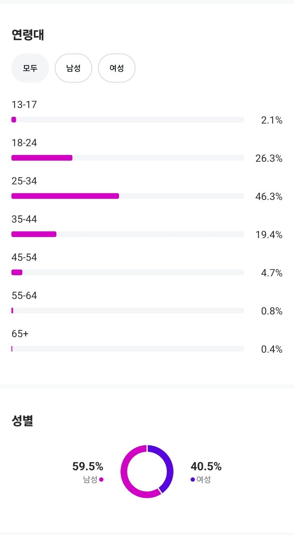The height and width of the screenshot is (535, 294).
Task: Click the 19.4% percentage value
Action: click(x=269, y=235)
